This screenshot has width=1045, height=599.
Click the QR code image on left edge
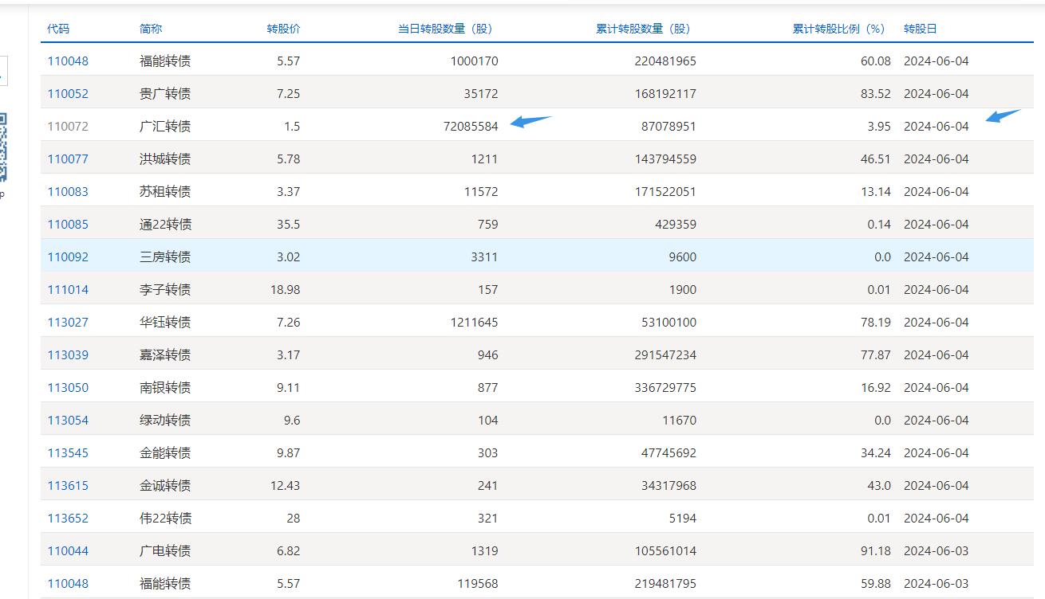click(x=3, y=147)
